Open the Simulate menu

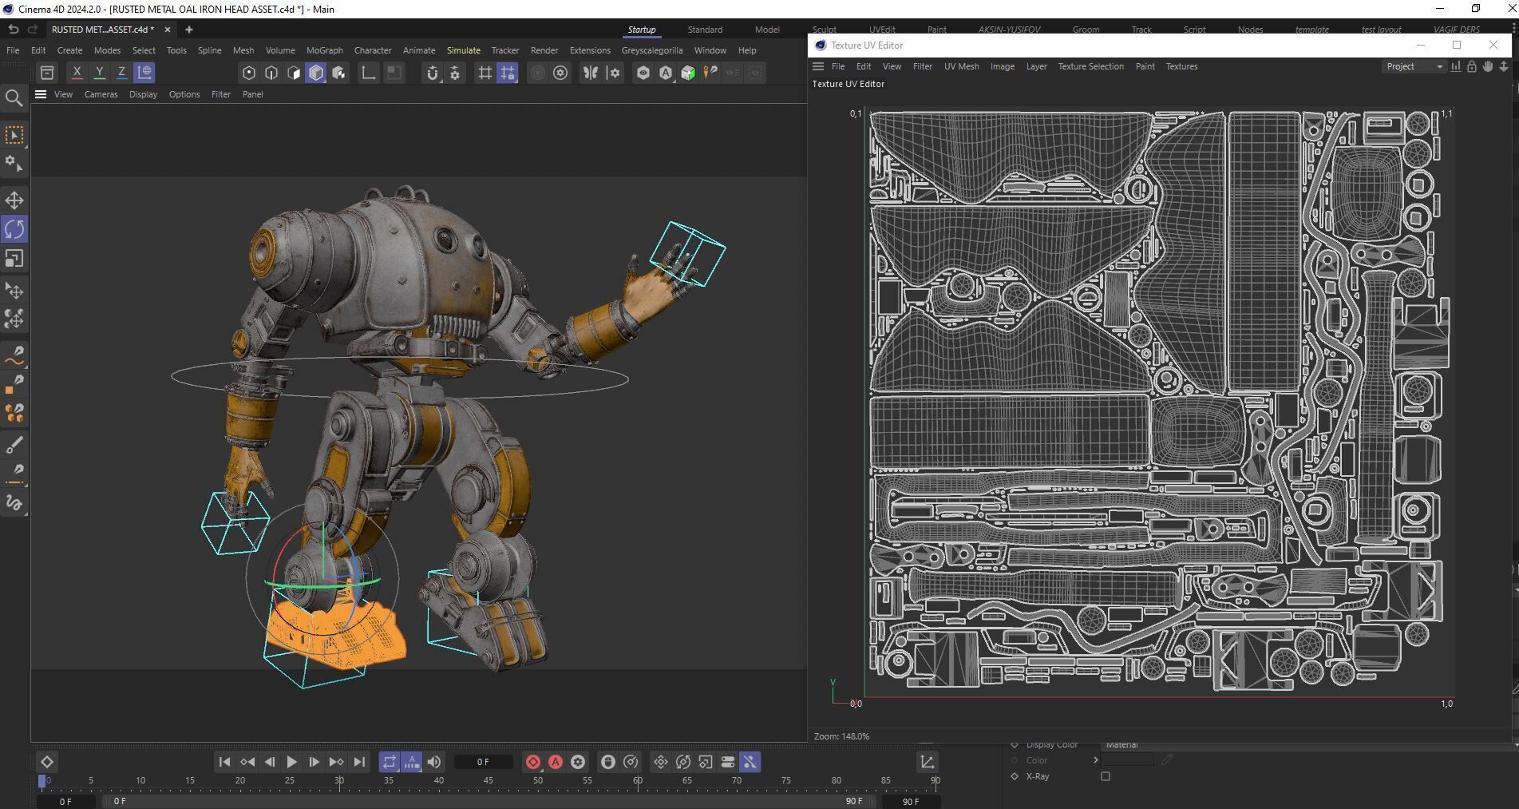tap(463, 50)
